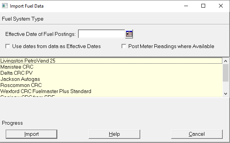
Task: Pick Roscommon CRC from the list
Action: tap(111, 85)
